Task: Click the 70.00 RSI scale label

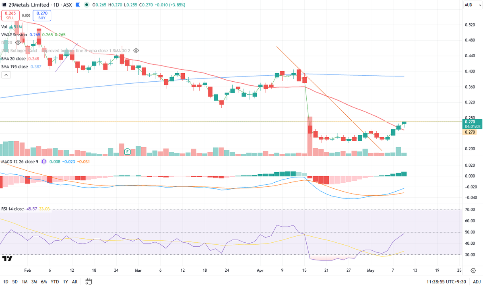Action: (469, 210)
